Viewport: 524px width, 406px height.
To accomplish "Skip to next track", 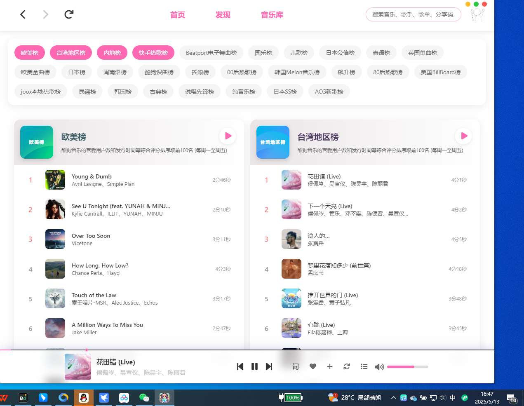I will (x=269, y=366).
